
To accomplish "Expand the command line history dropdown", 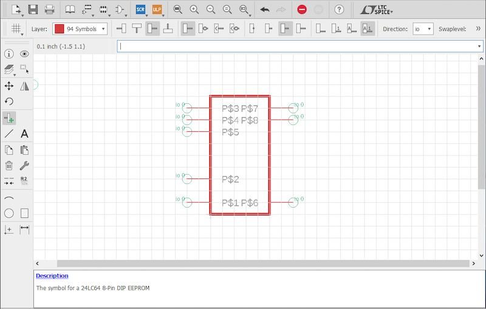I will 479,47.
